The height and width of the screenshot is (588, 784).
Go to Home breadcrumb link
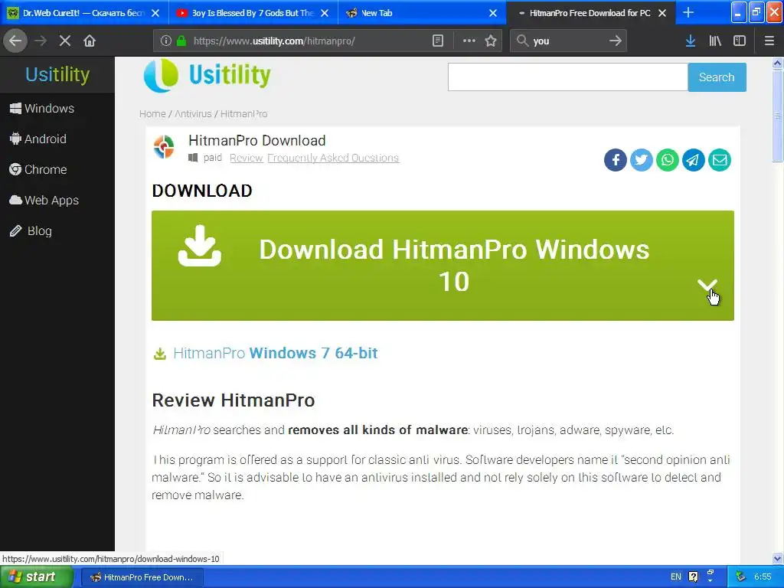coord(152,114)
